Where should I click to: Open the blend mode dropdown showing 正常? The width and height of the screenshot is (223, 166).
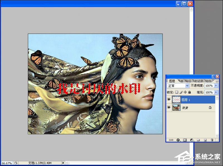[187, 85]
